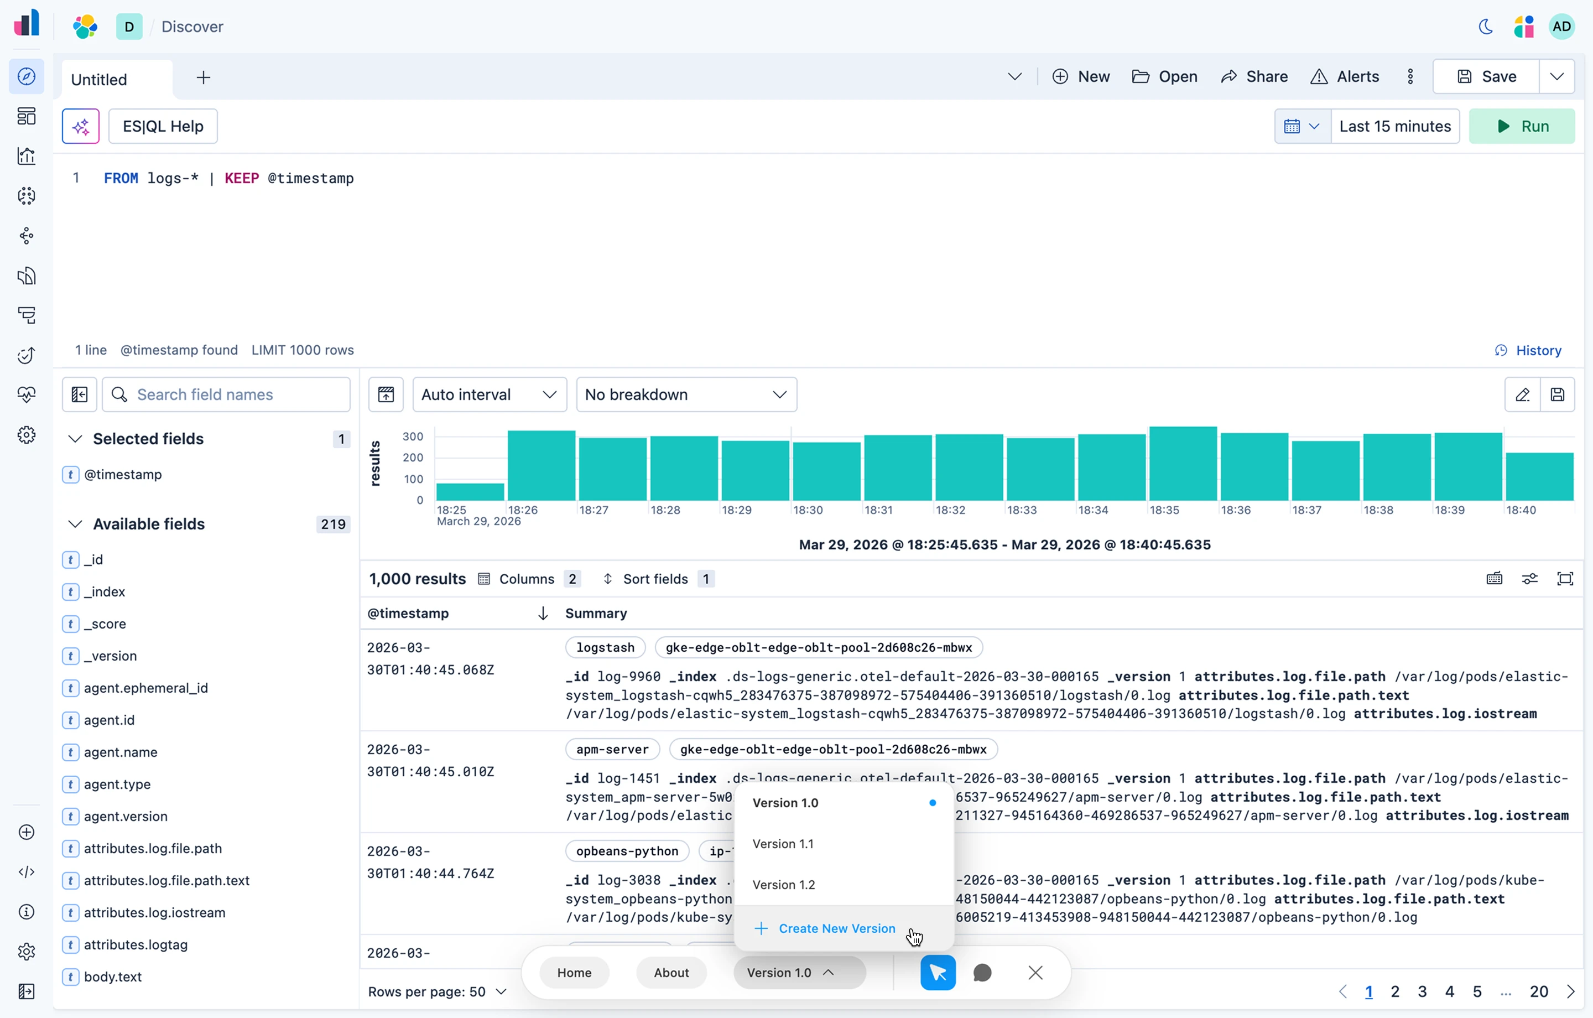Viewport: 1593px width, 1018px height.
Task: Open the comment bubble tool
Action: click(x=982, y=972)
